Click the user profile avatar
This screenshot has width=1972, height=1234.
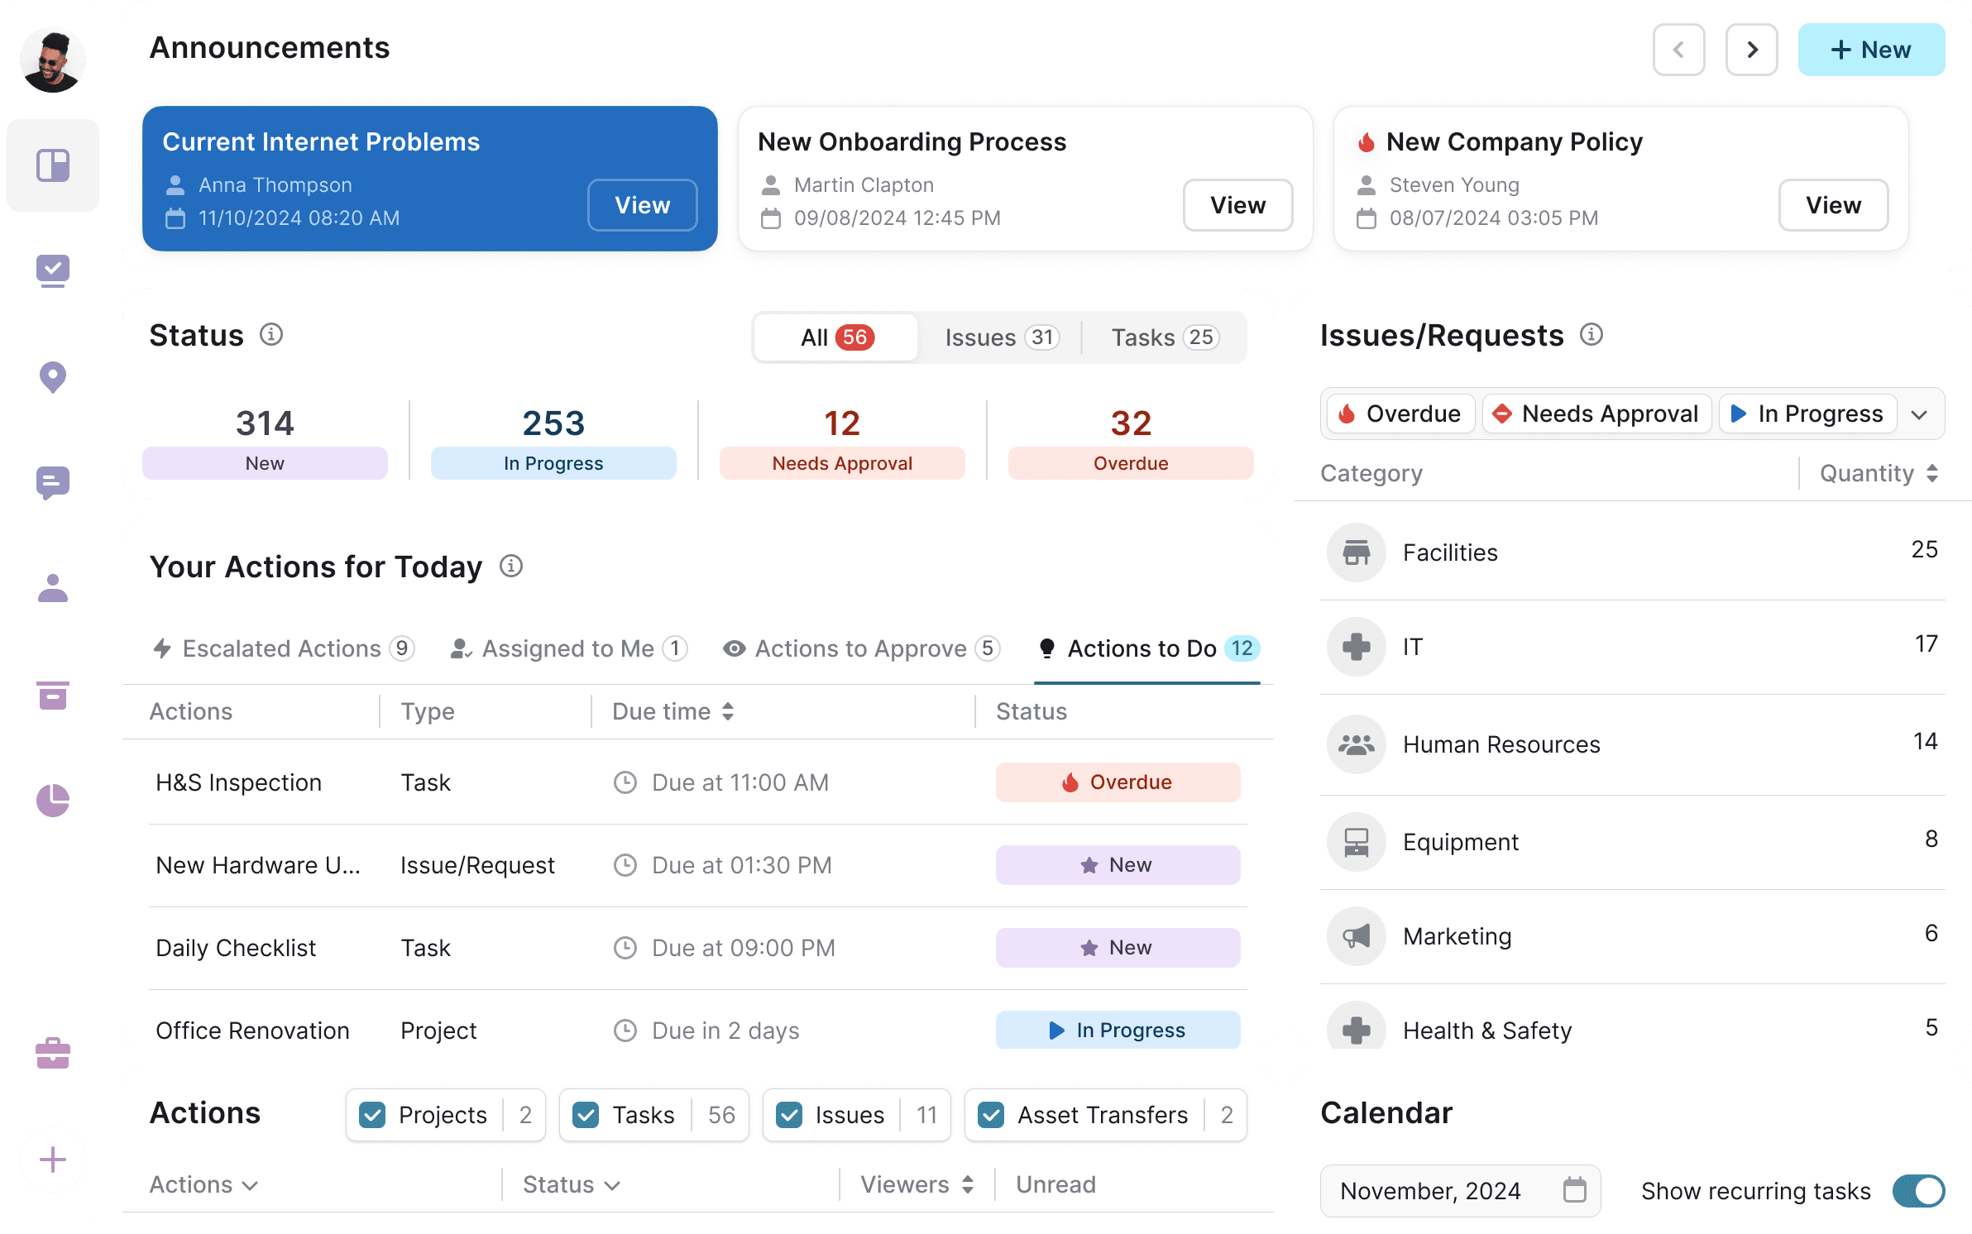53,60
